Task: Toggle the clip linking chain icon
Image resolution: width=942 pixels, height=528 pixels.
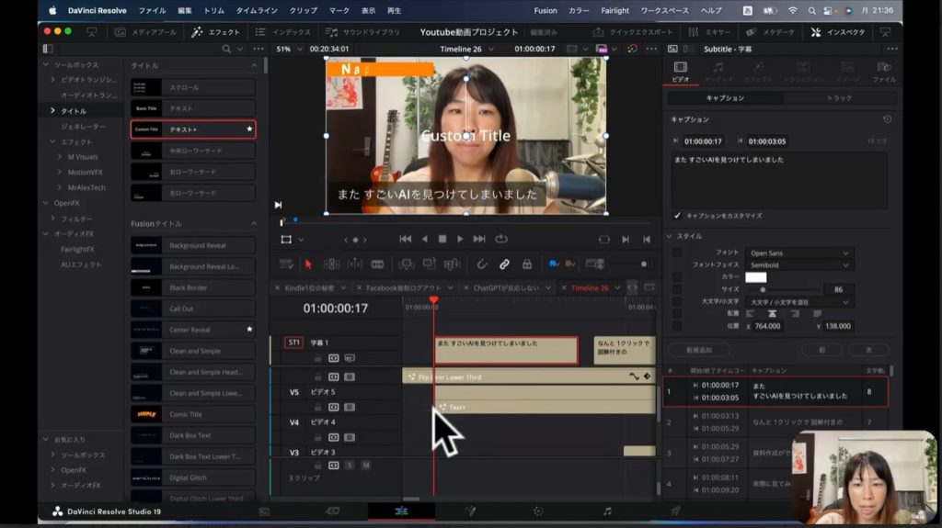Action: tap(504, 264)
